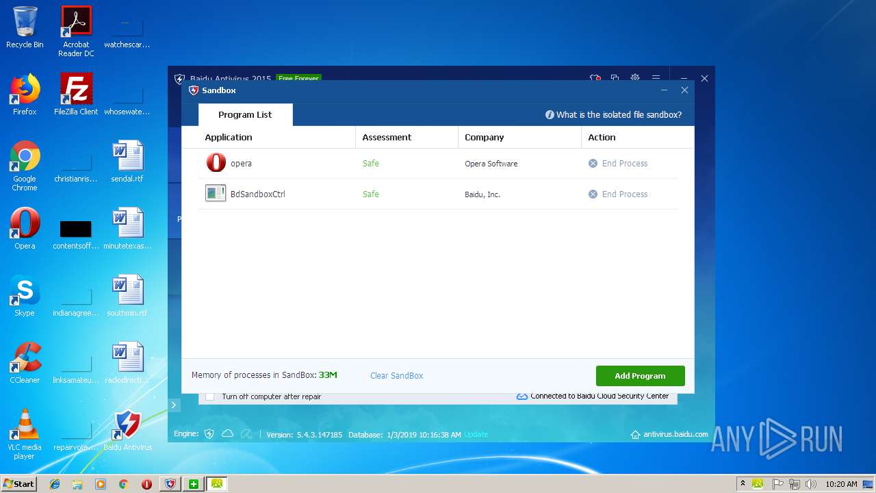This screenshot has height=493, width=876.
Task: Click the Application column header
Action: coord(229,137)
